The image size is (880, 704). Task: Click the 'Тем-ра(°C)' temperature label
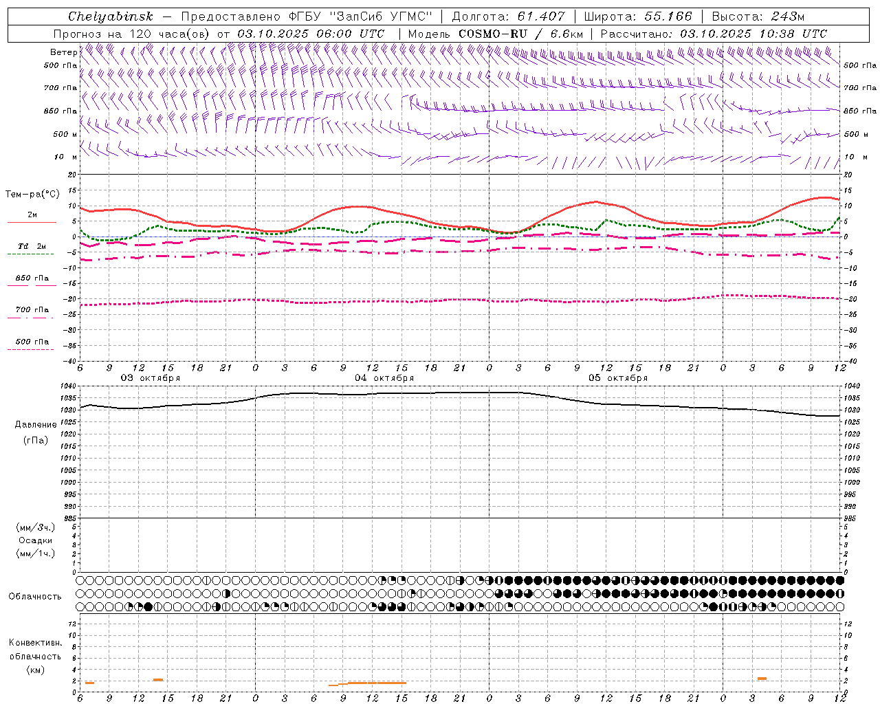pos(32,195)
